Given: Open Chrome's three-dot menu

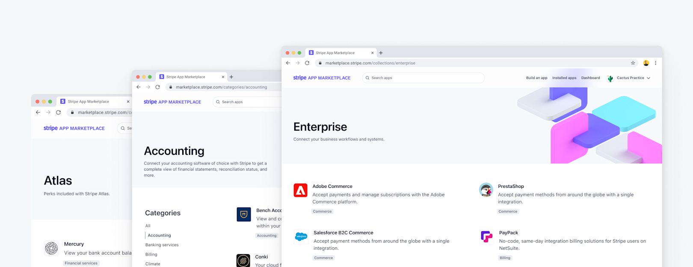Looking at the screenshot, I should click(655, 63).
